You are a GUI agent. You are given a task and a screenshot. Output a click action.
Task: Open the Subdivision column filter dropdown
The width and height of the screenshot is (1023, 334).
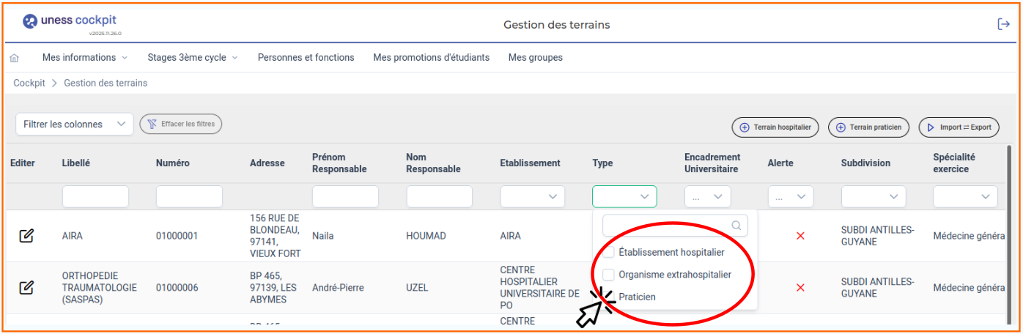pyautogui.click(x=873, y=196)
